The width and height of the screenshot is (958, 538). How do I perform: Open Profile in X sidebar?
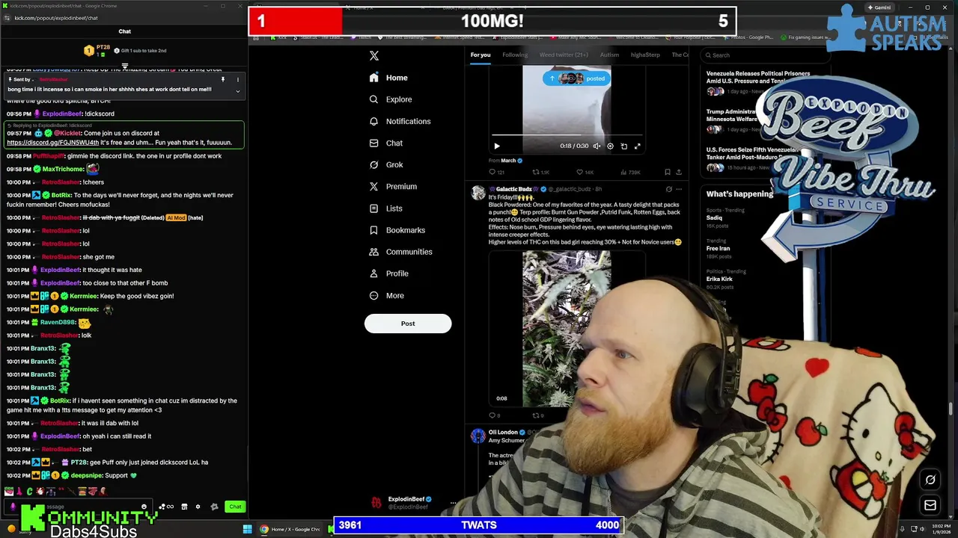point(388,273)
